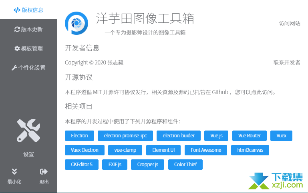Screen dimensions: 308x193
Task: Open the electron-promise-ipc button
Action: pos(125,136)
